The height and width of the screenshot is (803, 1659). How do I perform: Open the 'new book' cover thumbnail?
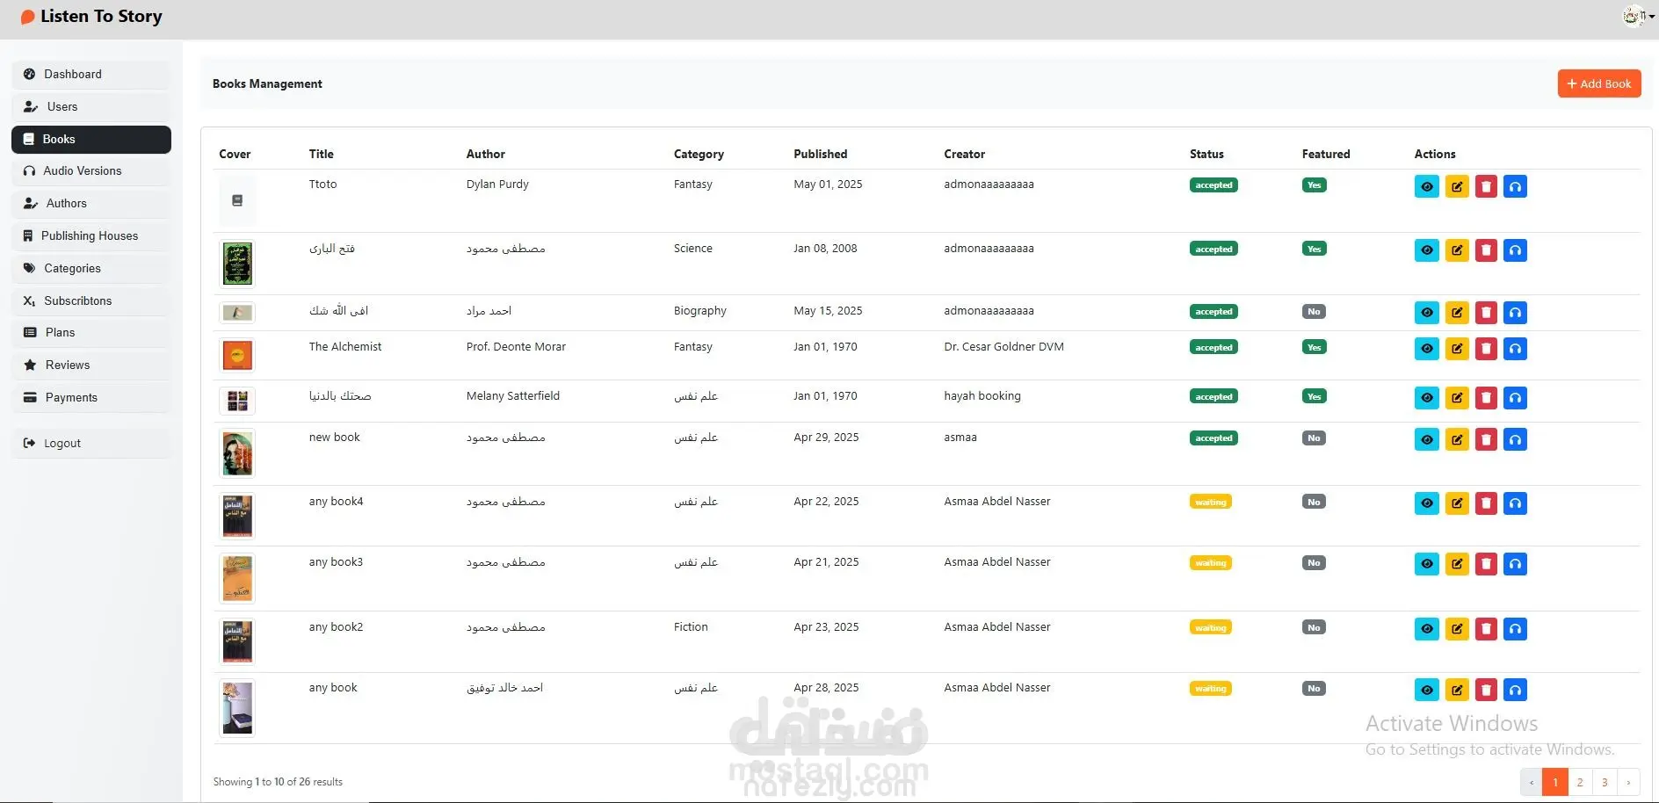coord(237,453)
